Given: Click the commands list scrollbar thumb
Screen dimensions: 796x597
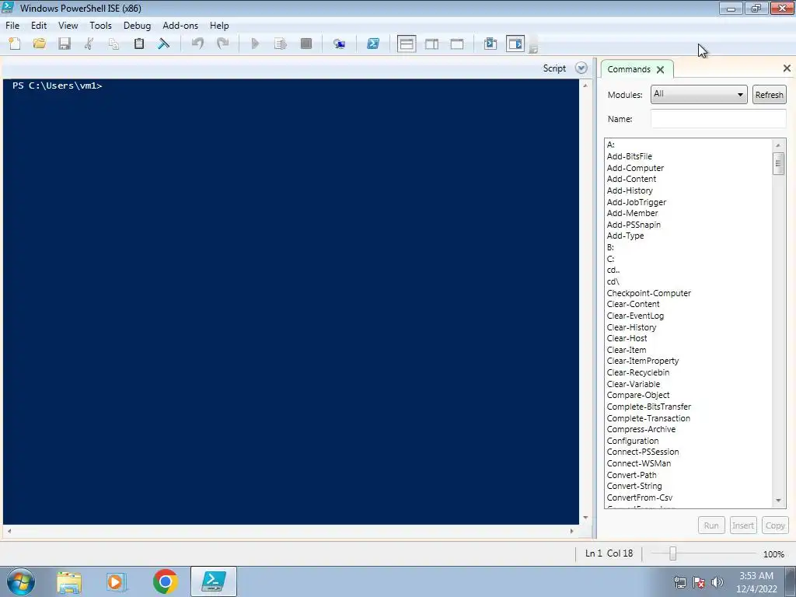Looking at the screenshot, I should 778,163.
